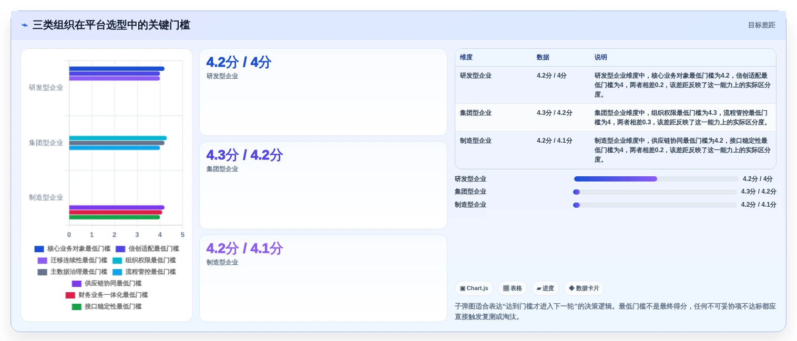This screenshot has height=341, width=797.
Task: Click 研发型企业 cell in the table
Action: click(x=476, y=76)
